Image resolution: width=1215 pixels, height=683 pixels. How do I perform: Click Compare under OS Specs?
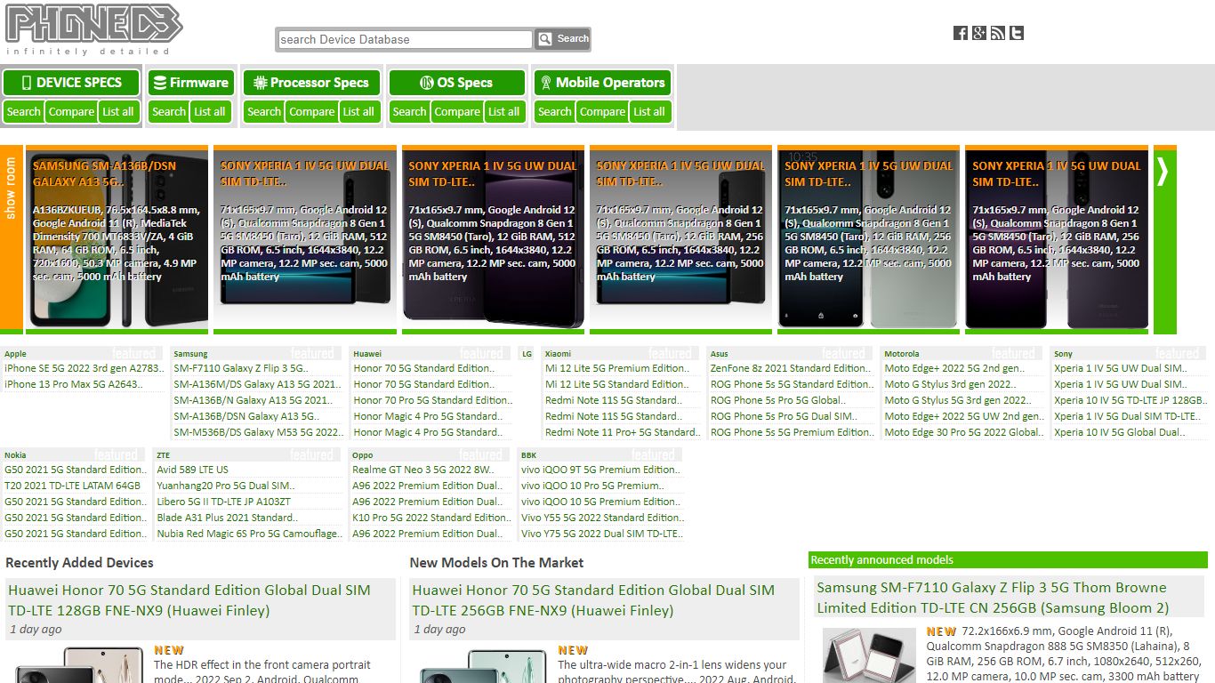pyautogui.click(x=457, y=112)
